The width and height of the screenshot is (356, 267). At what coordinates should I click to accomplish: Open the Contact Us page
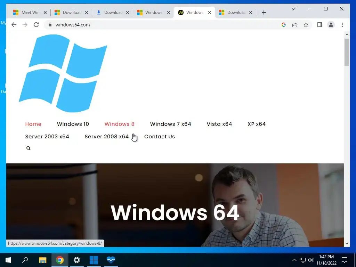pyautogui.click(x=159, y=136)
